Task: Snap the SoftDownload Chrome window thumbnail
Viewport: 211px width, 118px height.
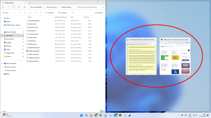Action: [x=175, y=56]
